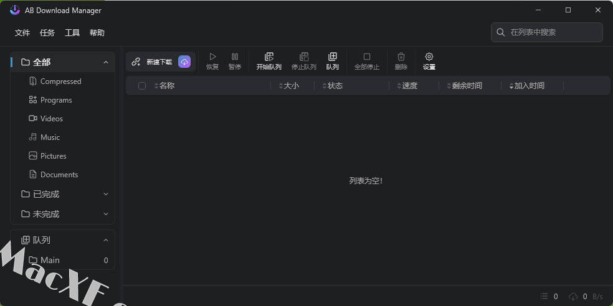Close the AB Download Manager window

[x=598, y=10]
